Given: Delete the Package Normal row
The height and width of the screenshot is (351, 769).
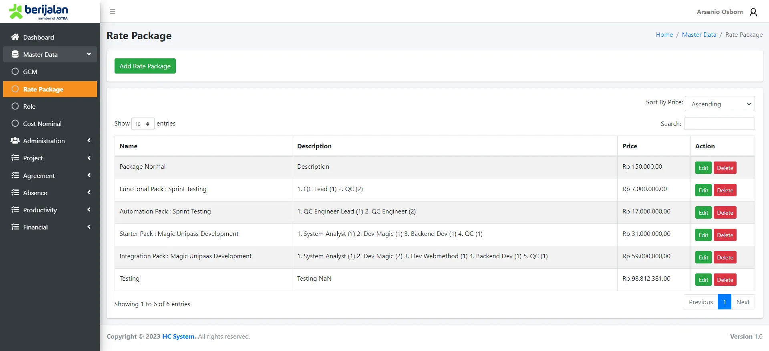Looking at the screenshot, I should coord(725,168).
